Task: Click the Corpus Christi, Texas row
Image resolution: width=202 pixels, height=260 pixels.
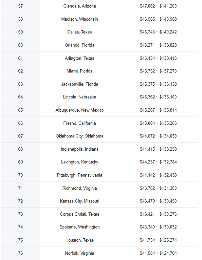Action: (x=99, y=214)
